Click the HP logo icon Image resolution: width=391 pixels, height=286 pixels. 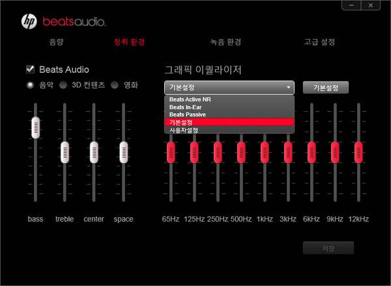29,21
